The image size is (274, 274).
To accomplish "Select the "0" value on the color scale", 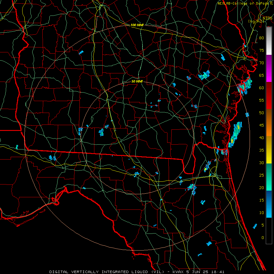I will pos(263,238).
